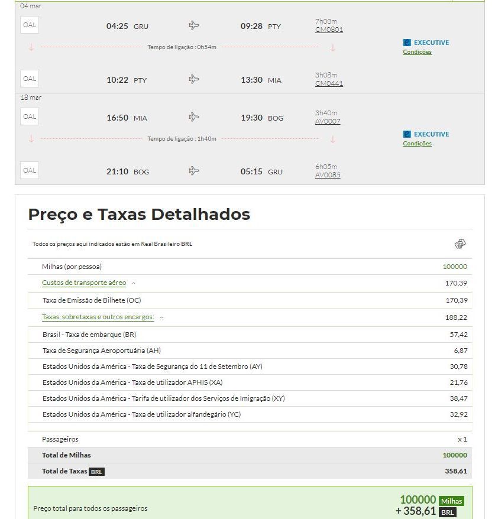Click the Total de Milhas 100000 value
Viewport: 495px width, 519px height.
point(455,455)
